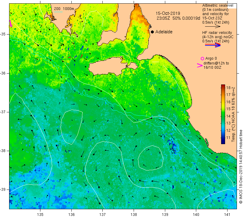This screenshot has width=243, height=218.
Task: Click Kangaroo Island on the map
Action: pyautogui.click(x=108, y=67)
